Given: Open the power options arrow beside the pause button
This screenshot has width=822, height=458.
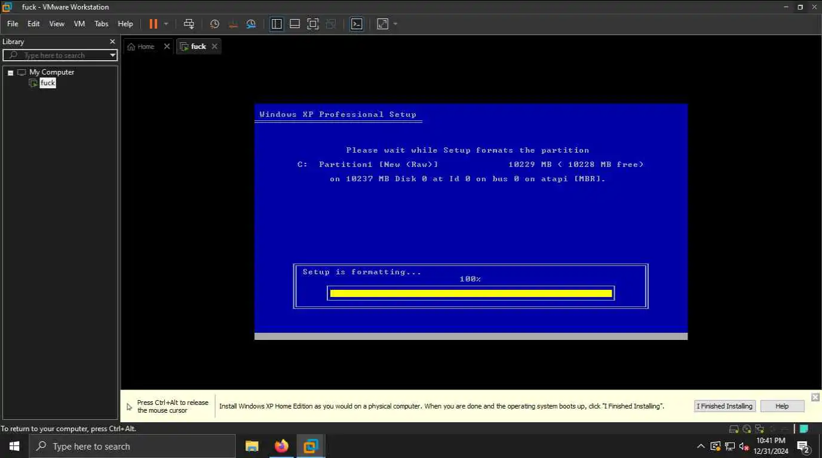Looking at the screenshot, I should pyautogui.click(x=166, y=24).
